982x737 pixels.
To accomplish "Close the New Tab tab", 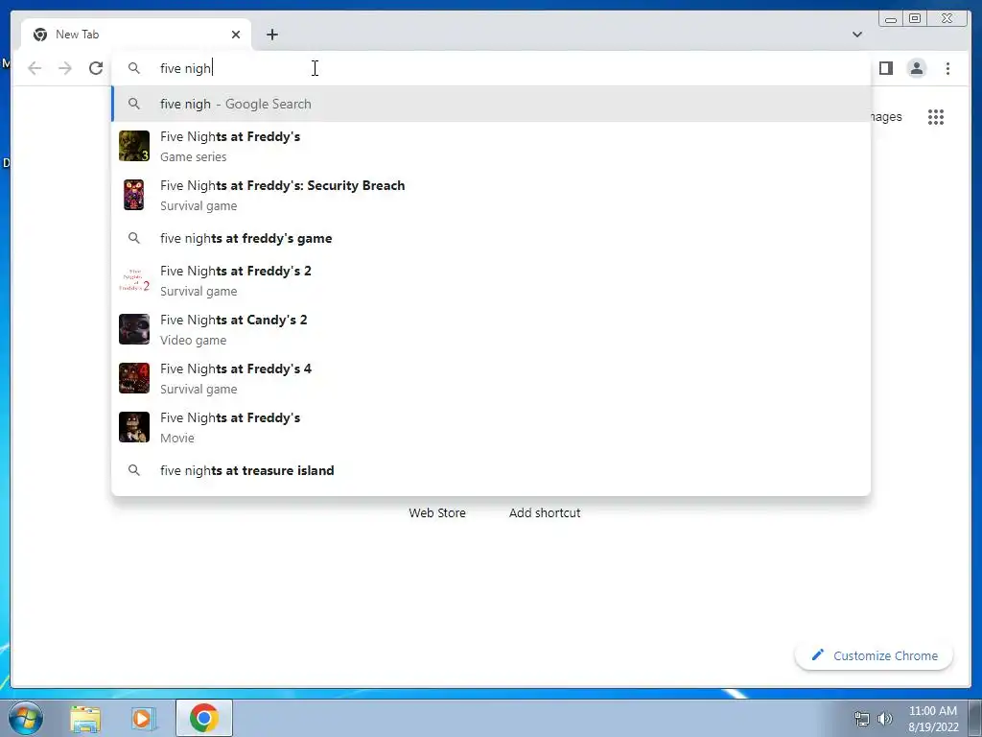I will click(236, 35).
